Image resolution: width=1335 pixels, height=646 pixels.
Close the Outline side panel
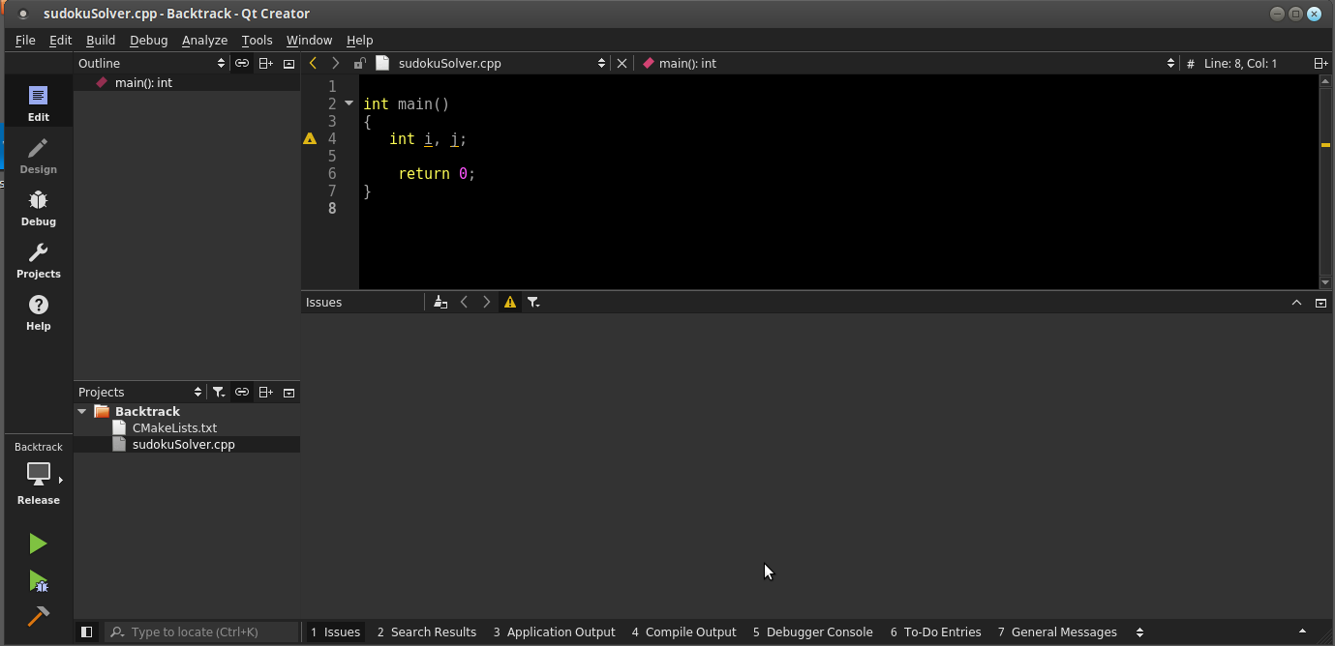pyautogui.click(x=288, y=64)
